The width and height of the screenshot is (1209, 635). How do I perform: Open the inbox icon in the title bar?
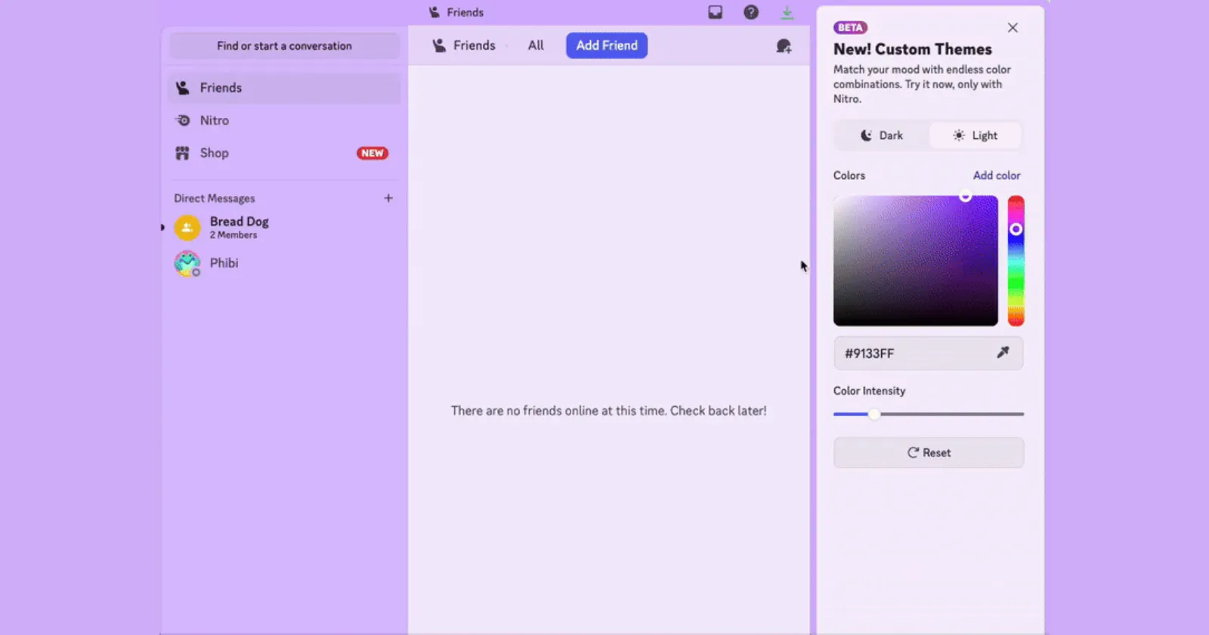pyautogui.click(x=715, y=12)
